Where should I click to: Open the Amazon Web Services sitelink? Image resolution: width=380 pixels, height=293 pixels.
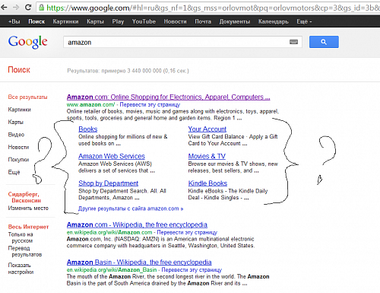tap(112, 156)
